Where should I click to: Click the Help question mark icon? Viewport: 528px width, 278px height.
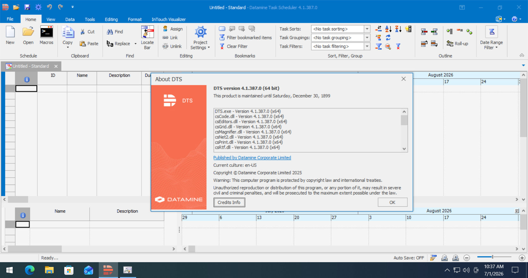(x=515, y=19)
